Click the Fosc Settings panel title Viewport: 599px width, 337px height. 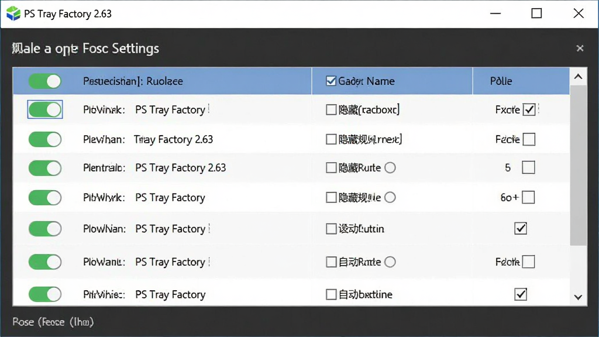[85, 49]
